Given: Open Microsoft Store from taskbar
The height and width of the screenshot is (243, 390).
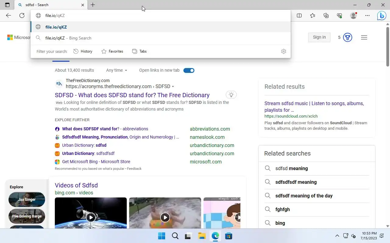Looking at the screenshot, I should click(229, 236).
